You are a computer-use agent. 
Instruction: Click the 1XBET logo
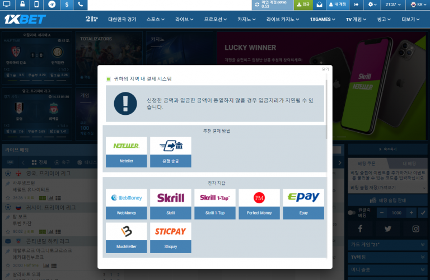[x=25, y=19]
